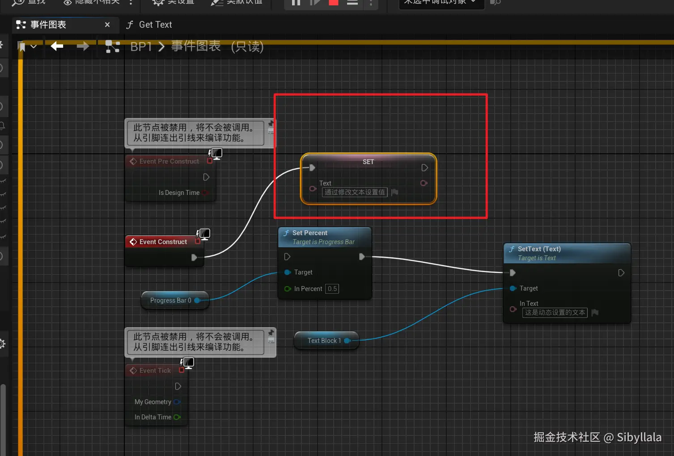Click the monitor icon on Event Pre Construct
674x456 pixels.
(216, 154)
